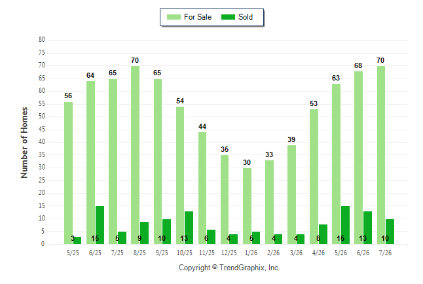Click the 12/25 x-axis label
This screenshot has height=284, width=423.
click(229, 253)
